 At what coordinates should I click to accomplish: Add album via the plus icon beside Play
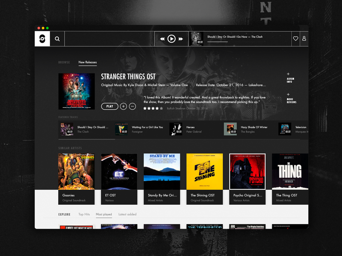[123, 106]
